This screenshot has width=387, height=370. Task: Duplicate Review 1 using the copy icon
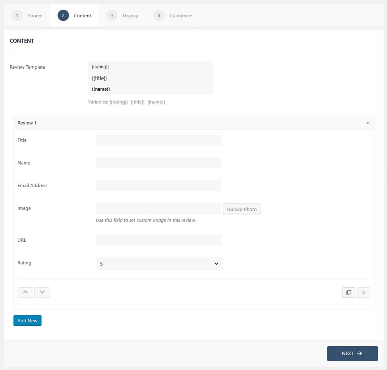[348, 292]
